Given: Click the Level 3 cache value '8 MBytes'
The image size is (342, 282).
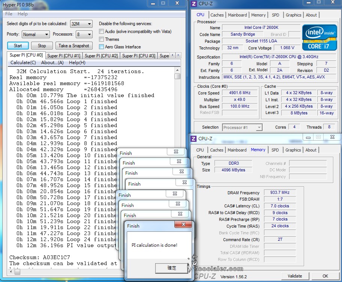Looking at the screenshot, I should (299, 113).
